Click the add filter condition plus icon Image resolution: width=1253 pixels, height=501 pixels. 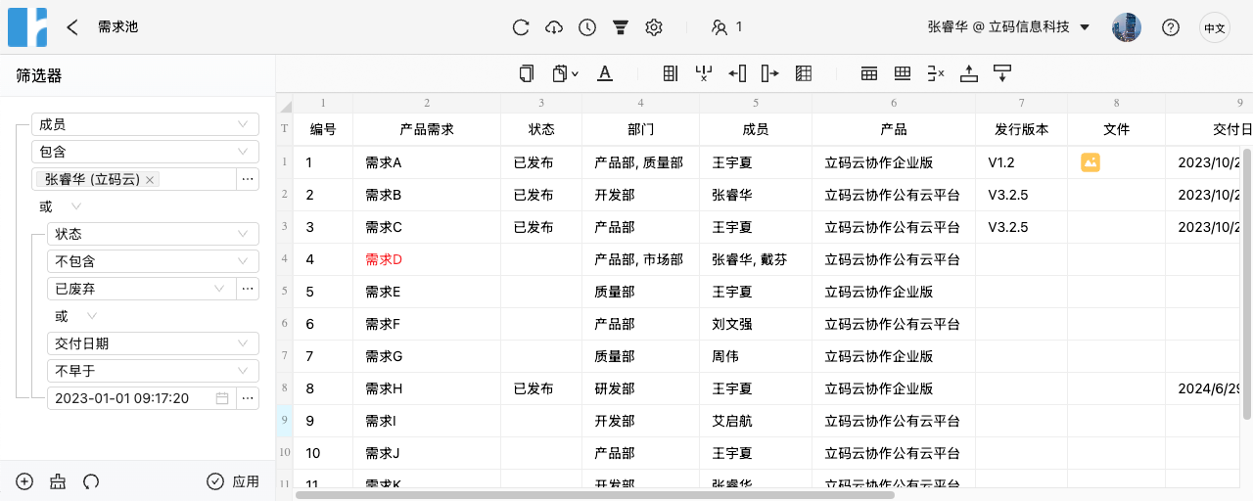point(24,481)
